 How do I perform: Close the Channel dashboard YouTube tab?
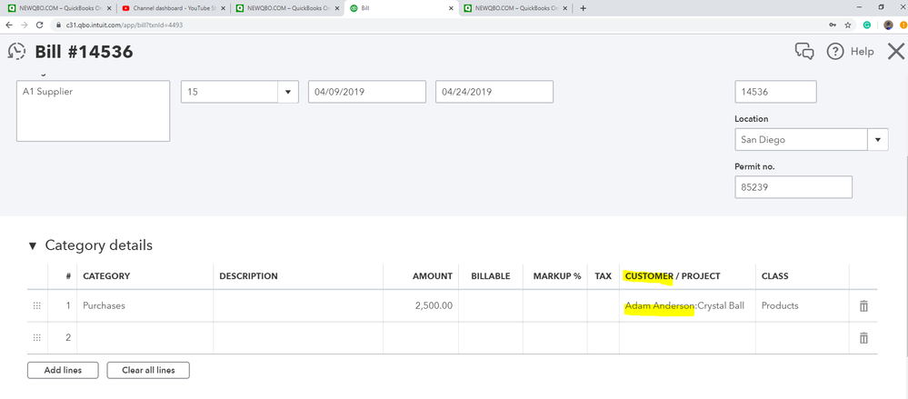pyautogui.click(x=223, y=8)
